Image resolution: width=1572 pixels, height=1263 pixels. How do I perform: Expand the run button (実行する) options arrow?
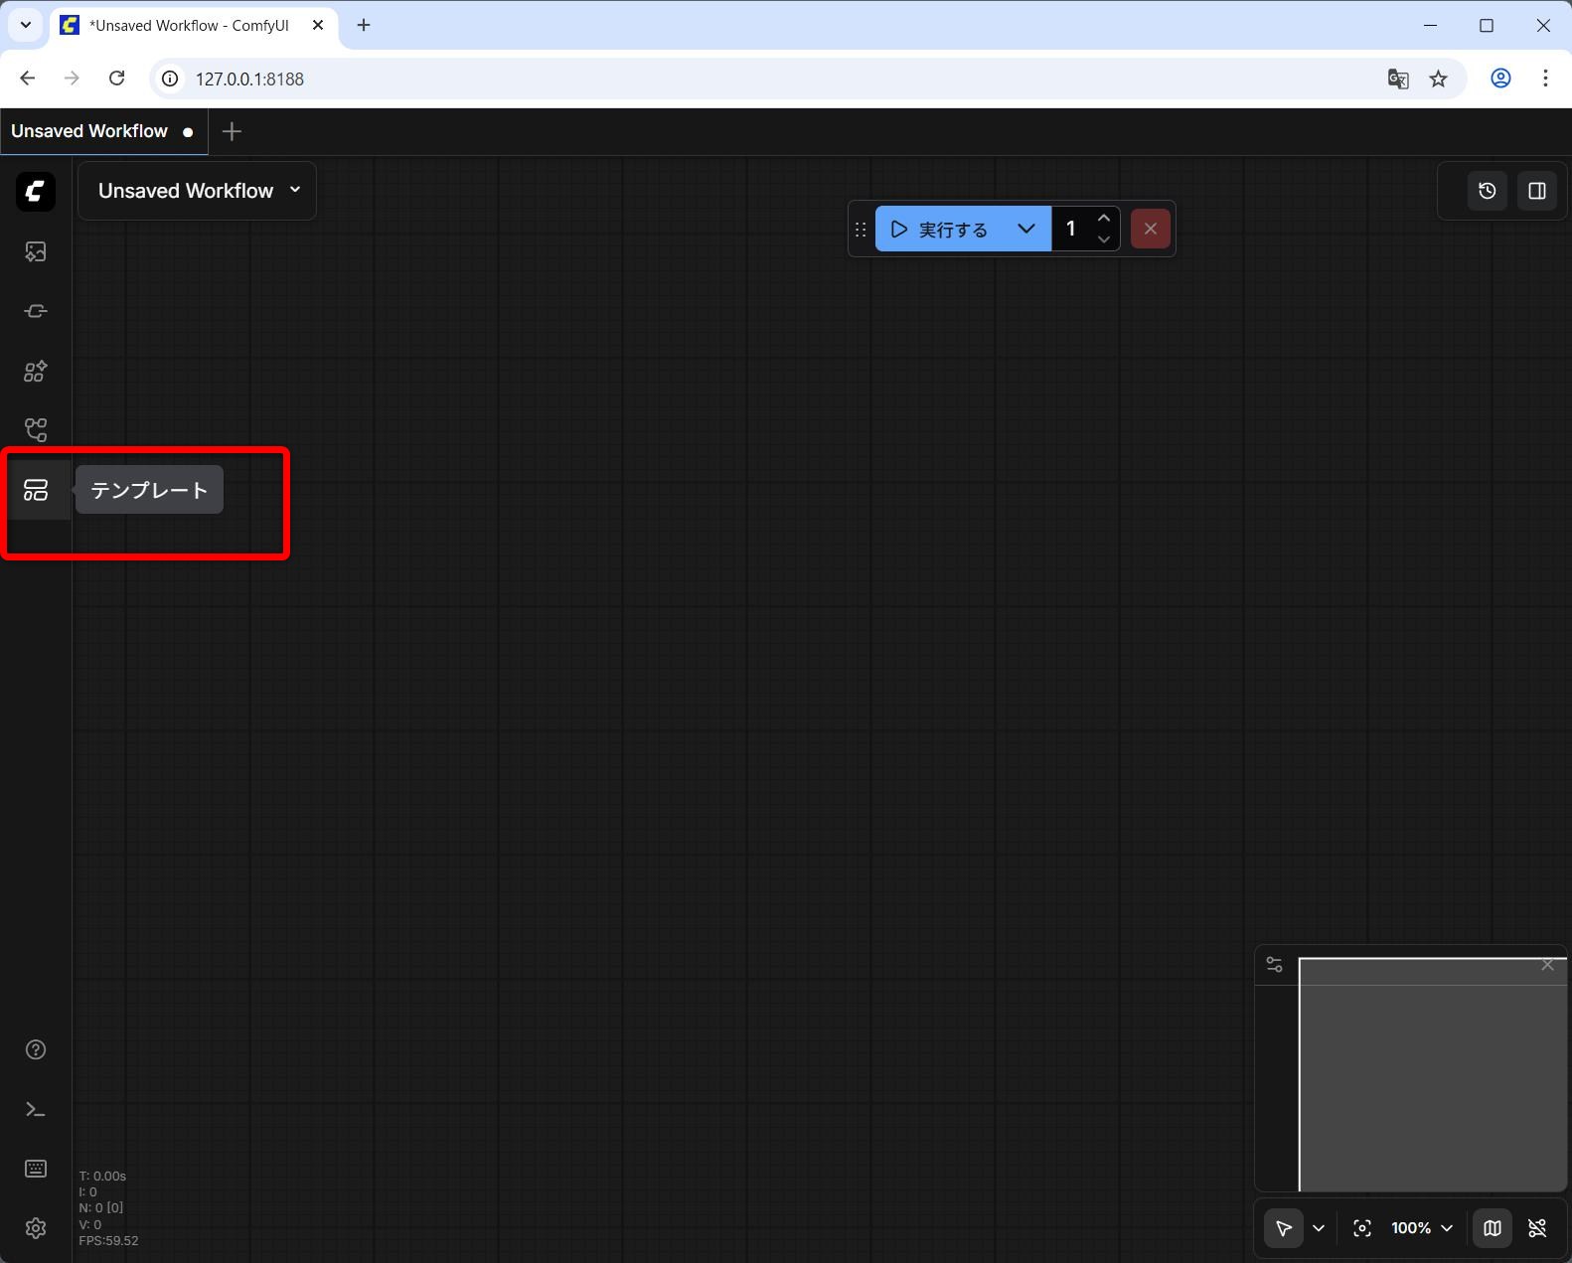pos(1026,230)
